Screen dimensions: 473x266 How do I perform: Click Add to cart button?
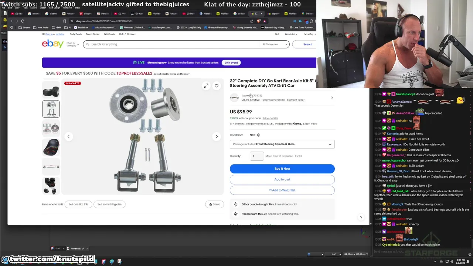click(282, 180)
